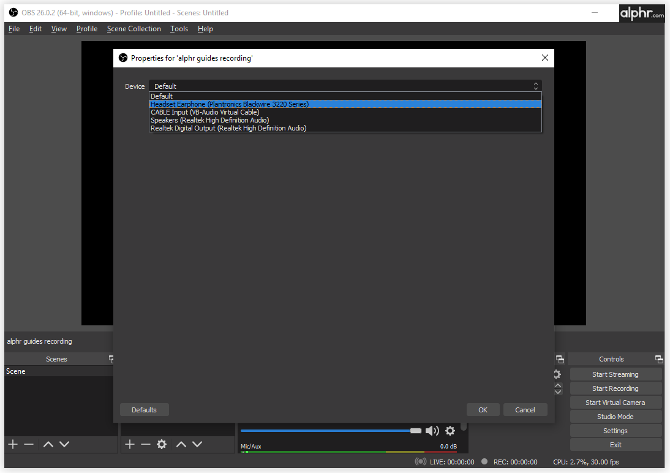The image size is (670, 473).
Task: Toggle Studio Mode
Action: (615, 417)
